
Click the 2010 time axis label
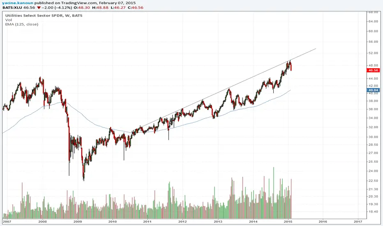[113, 221]
